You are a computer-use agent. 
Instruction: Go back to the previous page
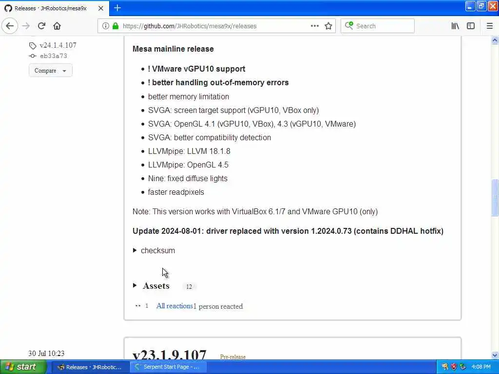pyautogui.click(x=10, y=26)
